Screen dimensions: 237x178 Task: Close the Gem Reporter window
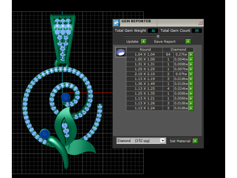pyautogui.click(x=200, y=22)
